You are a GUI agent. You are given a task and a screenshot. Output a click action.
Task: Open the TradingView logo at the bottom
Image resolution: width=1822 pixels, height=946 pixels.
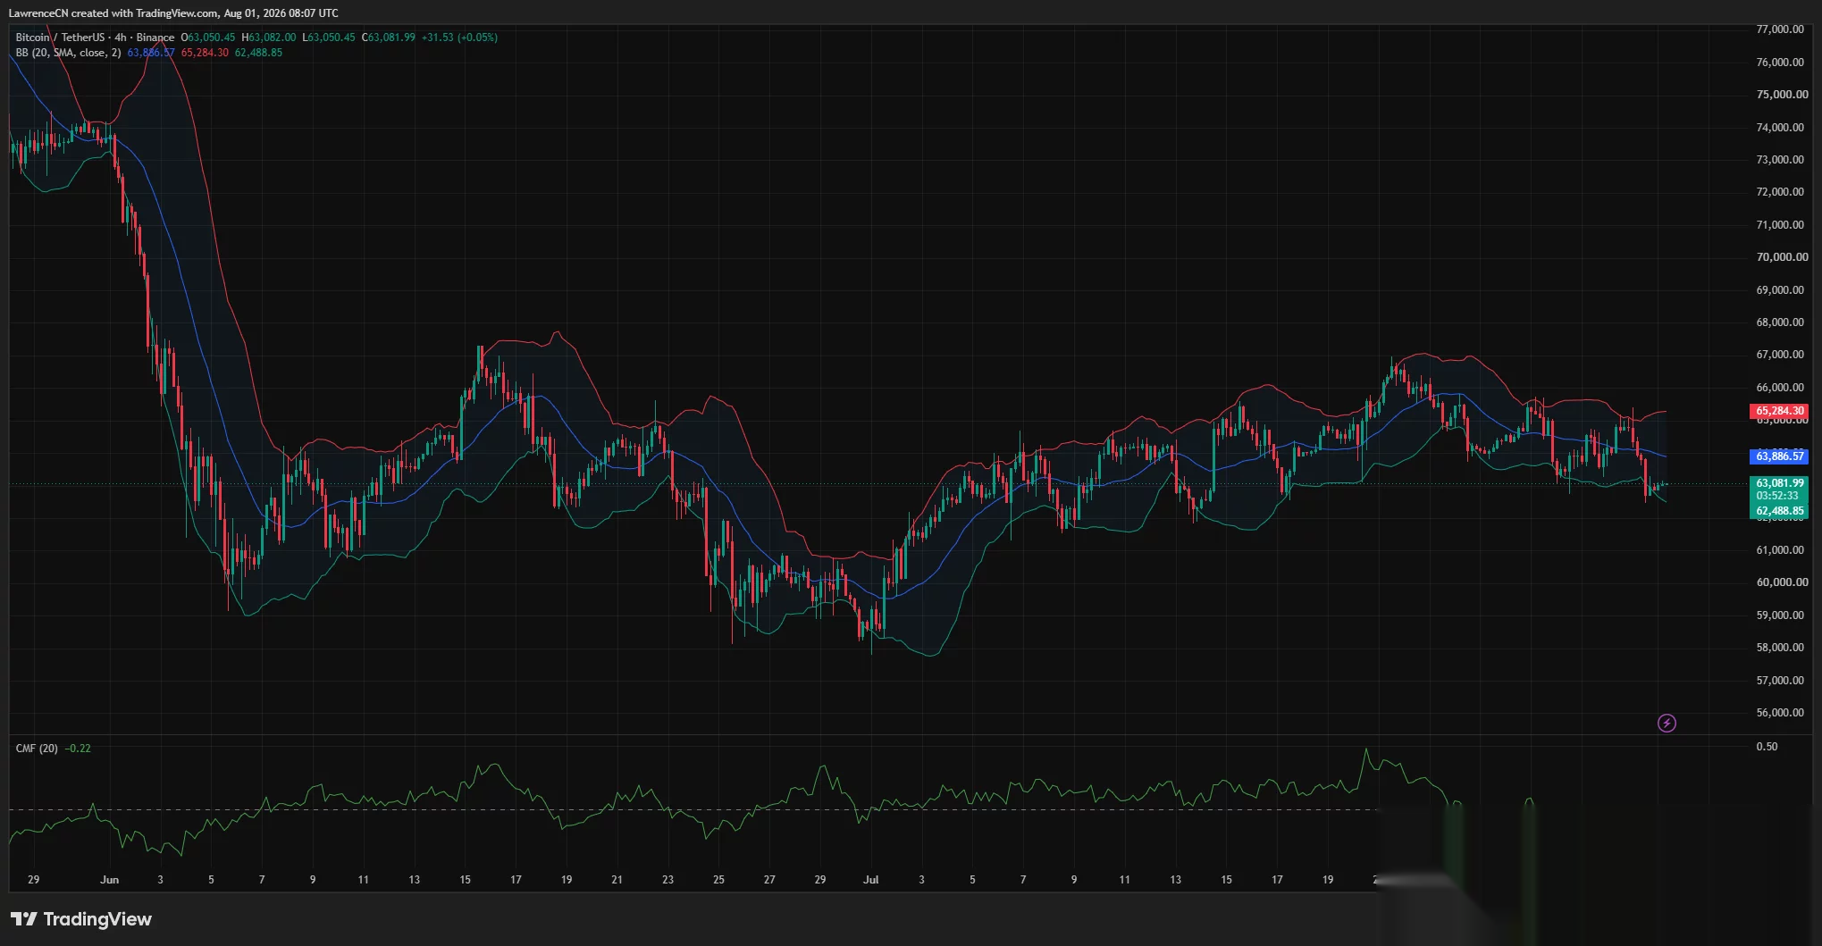point(81,919)
